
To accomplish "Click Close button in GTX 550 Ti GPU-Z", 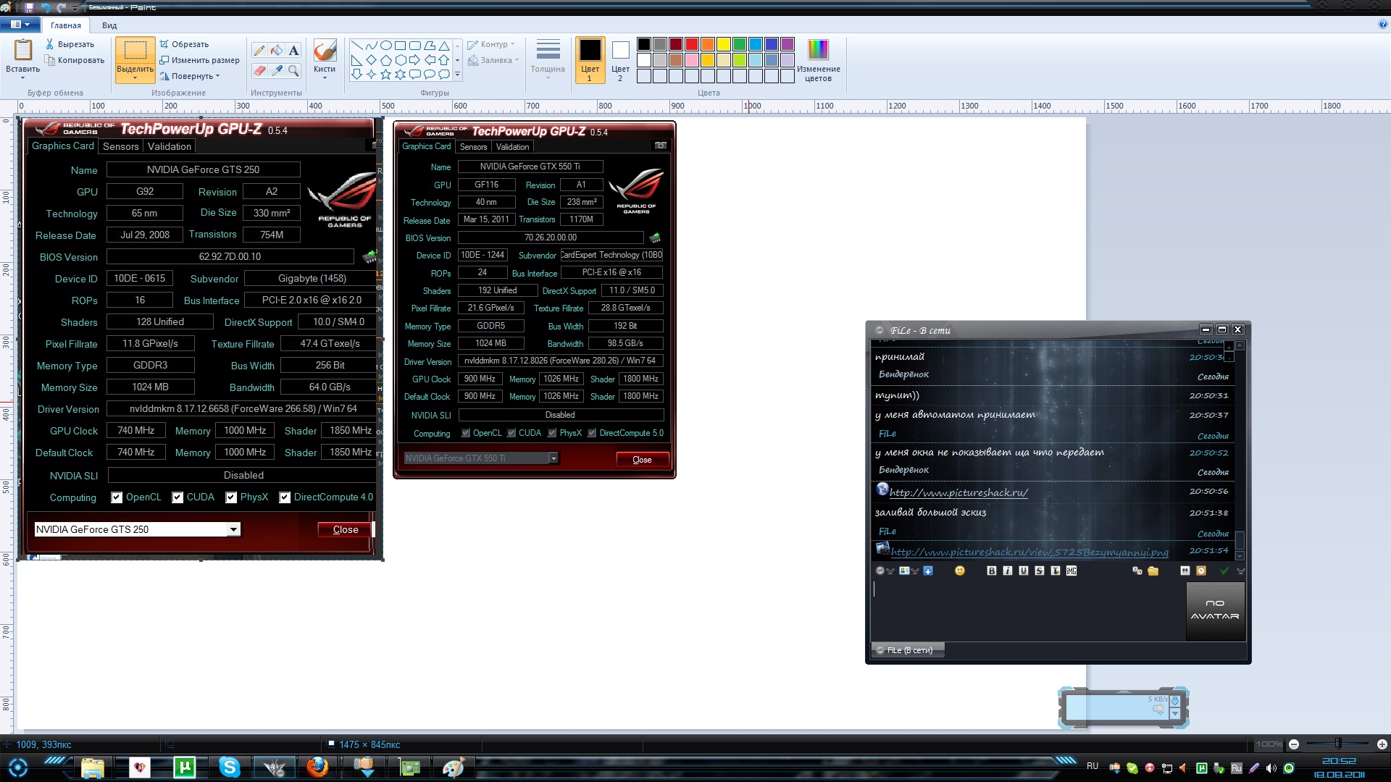I will click(642, 459).
